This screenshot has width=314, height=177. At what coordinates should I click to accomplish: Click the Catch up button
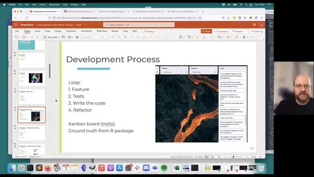pyautogui.click(x=257, y=31)
